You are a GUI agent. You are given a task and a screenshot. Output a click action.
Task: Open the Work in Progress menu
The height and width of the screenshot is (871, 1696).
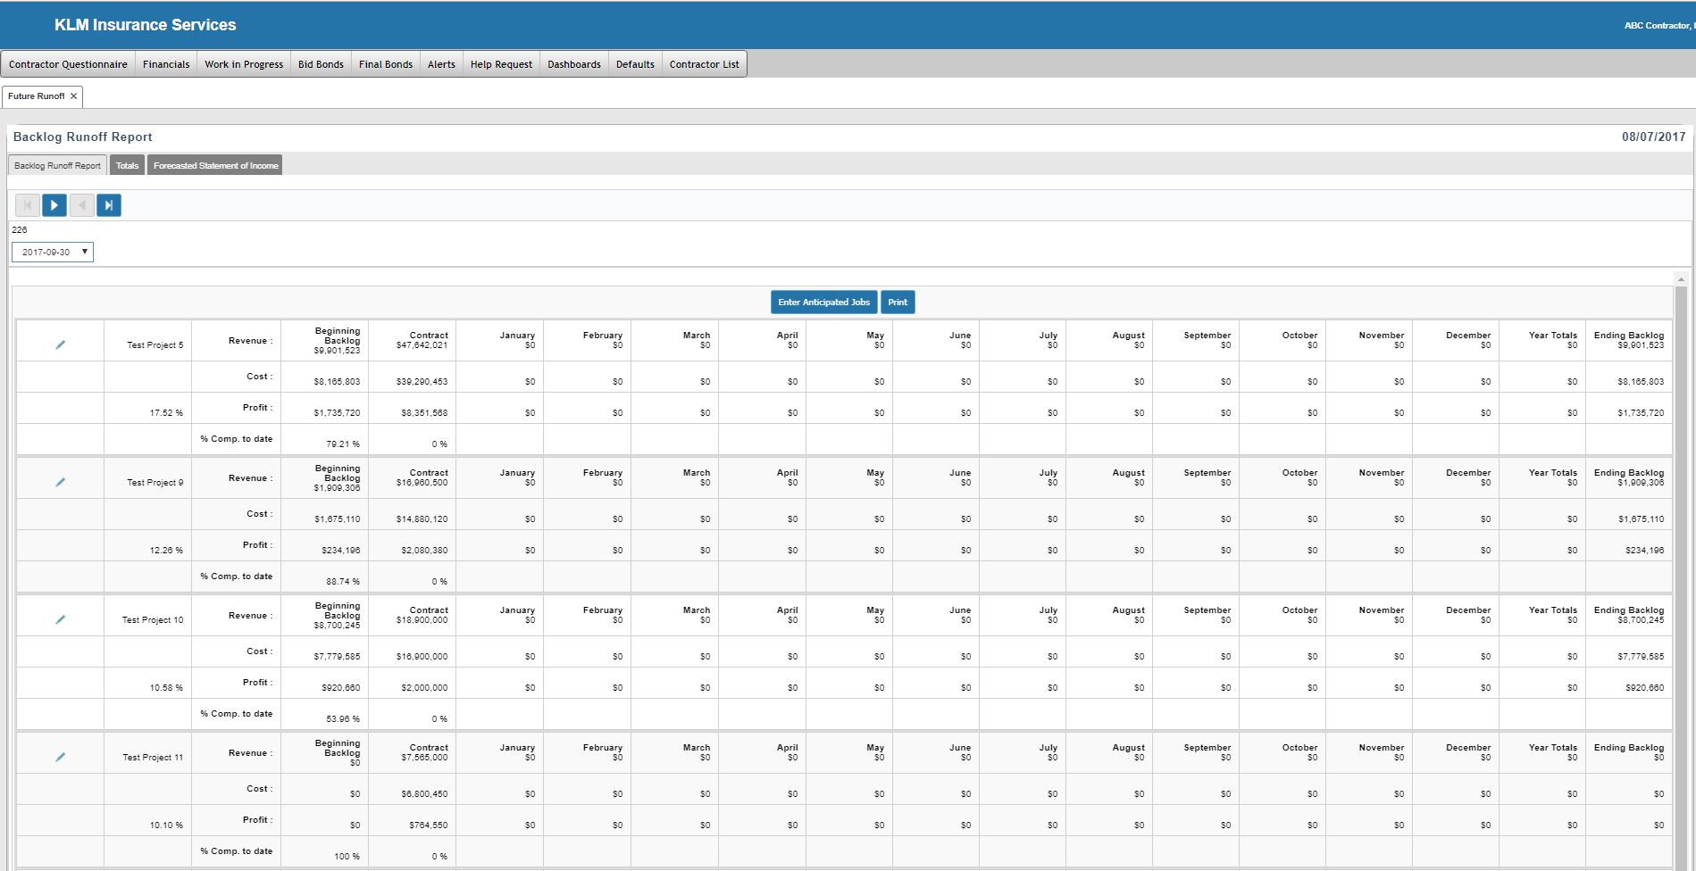point(244,64)
